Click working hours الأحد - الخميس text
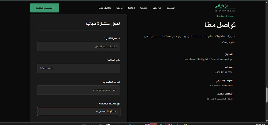Viewport: 268px width, 125px height. click(x=220, y=99)
